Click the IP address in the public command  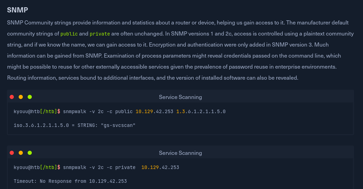pyautogui.click(x=154, y=111)
